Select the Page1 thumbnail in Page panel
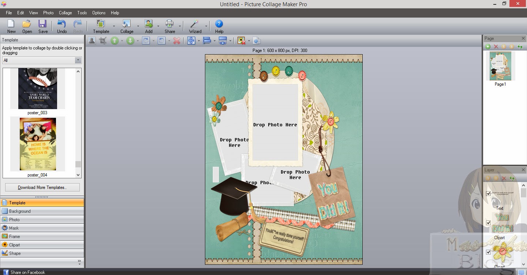The image size is (527, 275). click(500, 66)
